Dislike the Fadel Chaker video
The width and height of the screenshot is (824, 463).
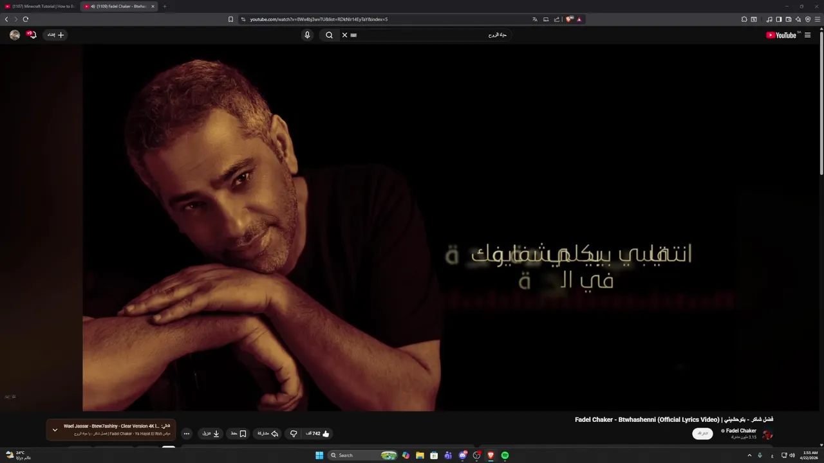294,433
